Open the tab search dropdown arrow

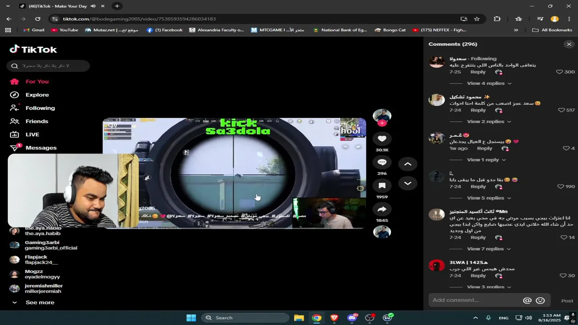click(8, 6)
